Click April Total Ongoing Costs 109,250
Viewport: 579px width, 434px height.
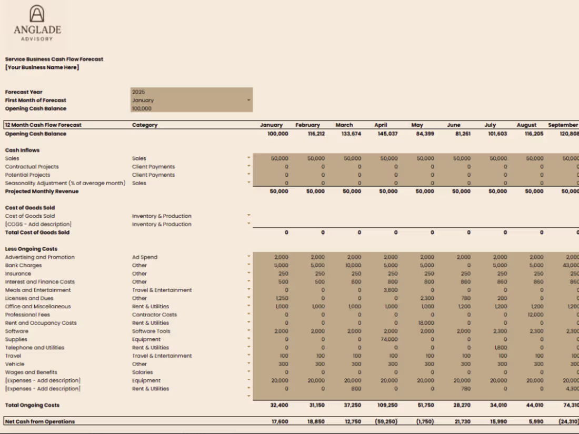387,405
